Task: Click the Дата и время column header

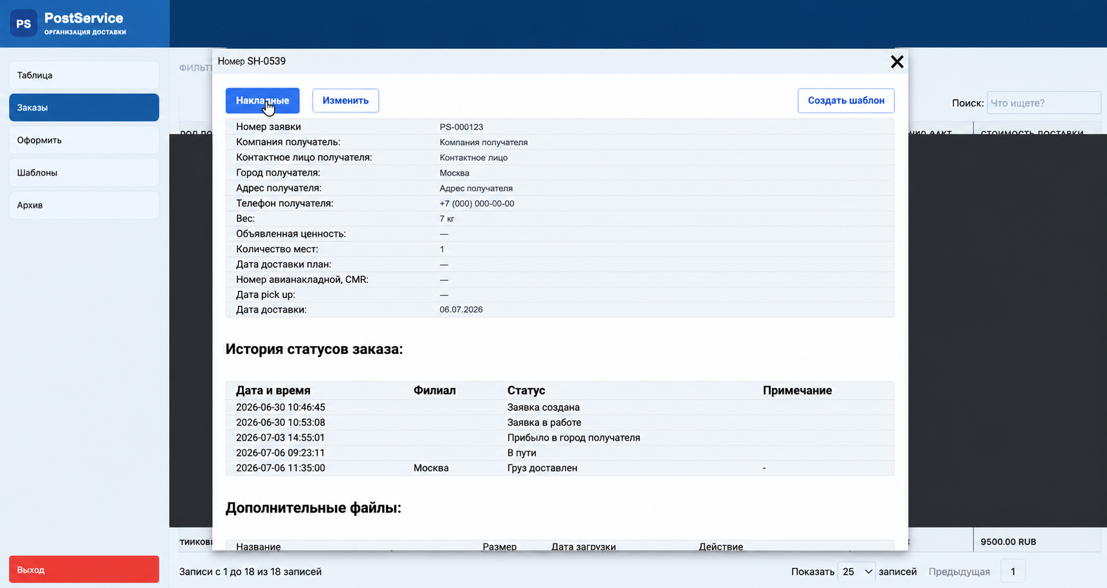Action: click(273, 390)
